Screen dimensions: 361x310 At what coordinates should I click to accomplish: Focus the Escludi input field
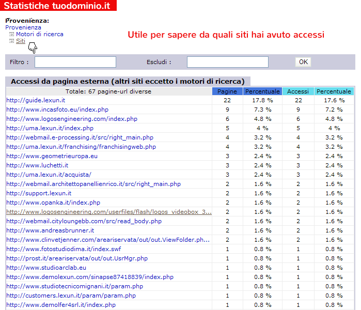pos(228,62)
